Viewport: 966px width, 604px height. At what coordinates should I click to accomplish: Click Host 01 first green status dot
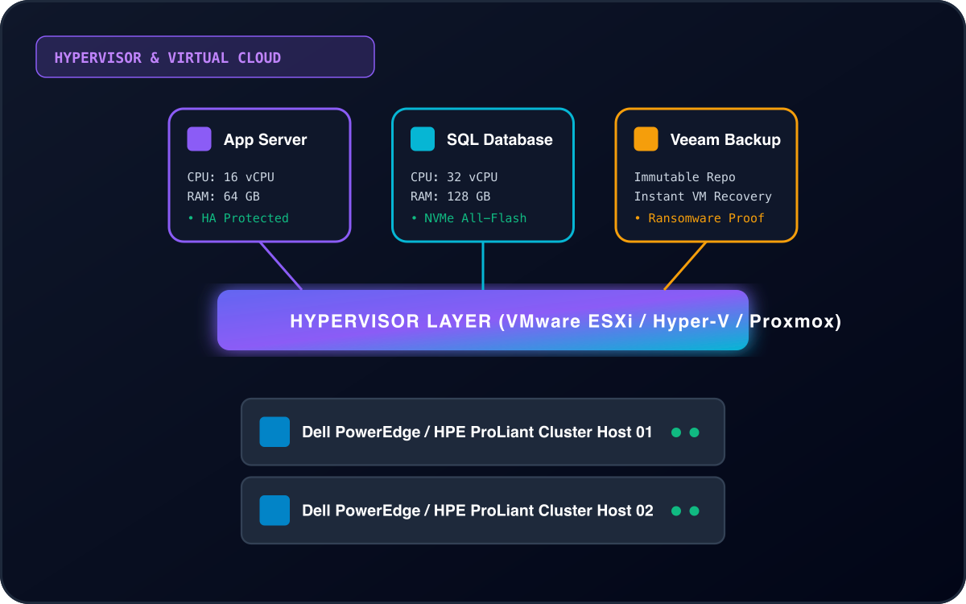[676, 432]
